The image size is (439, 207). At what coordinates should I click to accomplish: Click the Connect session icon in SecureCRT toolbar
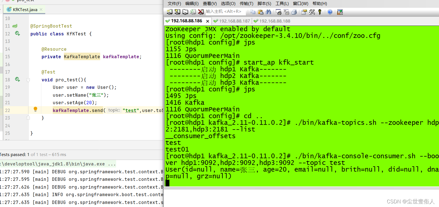coord(169,12)
